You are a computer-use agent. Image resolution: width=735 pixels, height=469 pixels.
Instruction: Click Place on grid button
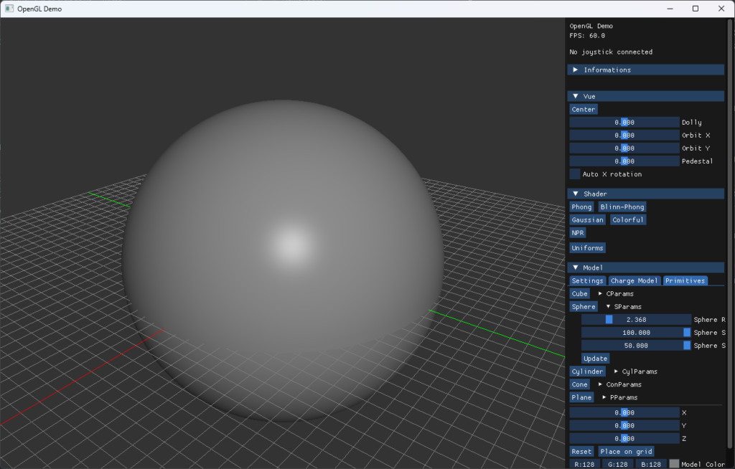tap(626, 452)
